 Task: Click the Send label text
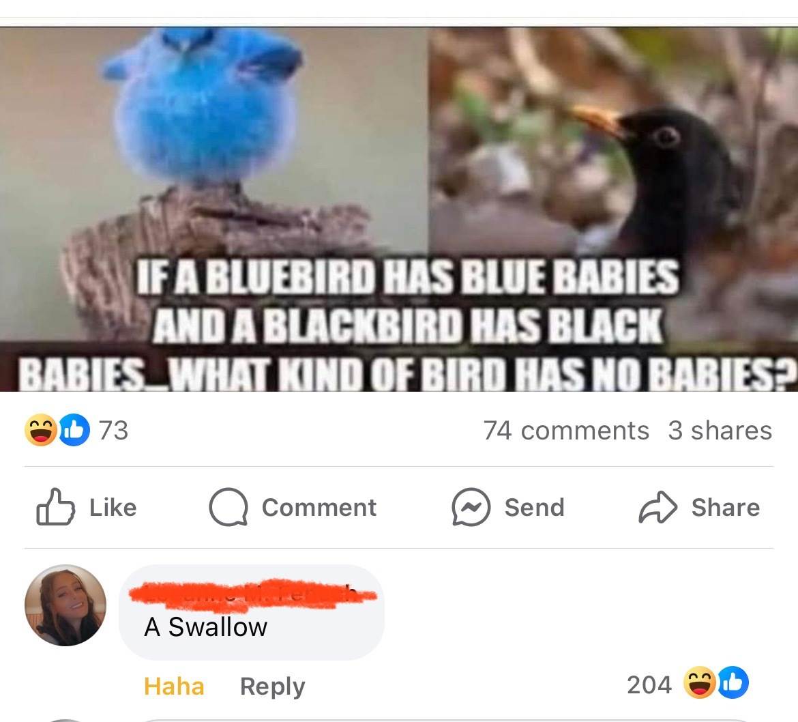click(534, 508)
